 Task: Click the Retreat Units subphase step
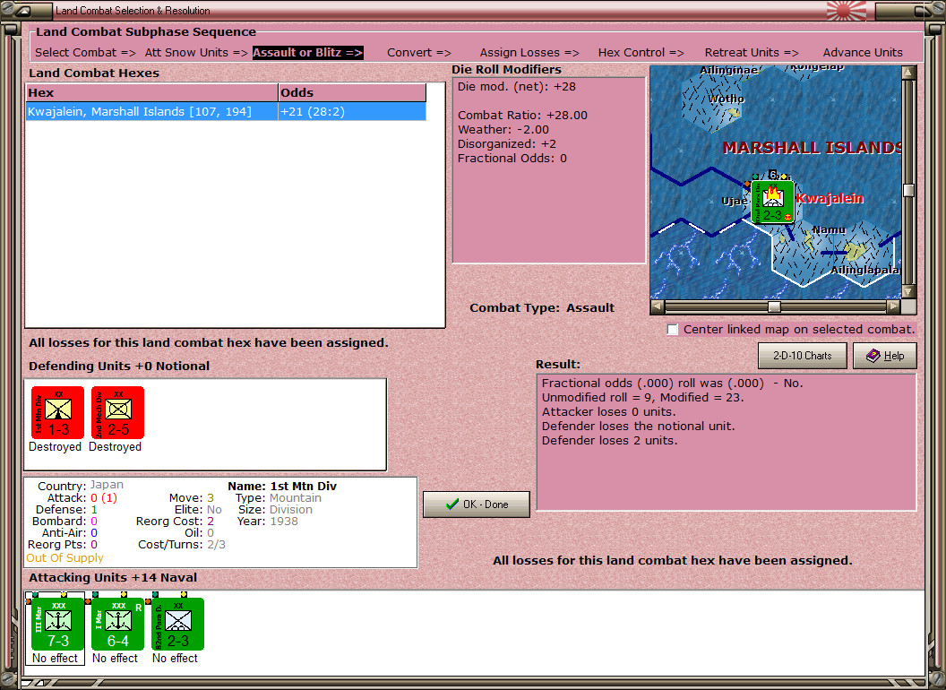coord(751,53)
